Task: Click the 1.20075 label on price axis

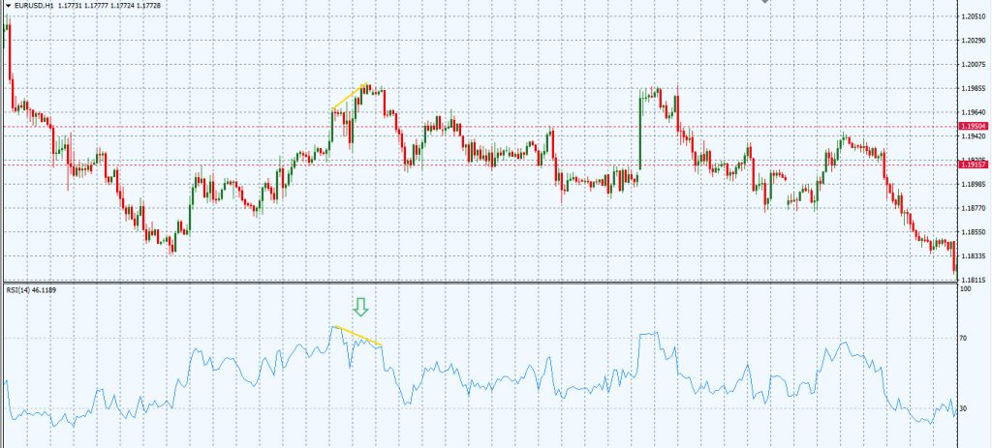Action: (973, 65)
